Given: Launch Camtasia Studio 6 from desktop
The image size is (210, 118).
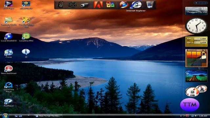Looking at the screenshot, I should click(9, 22).
